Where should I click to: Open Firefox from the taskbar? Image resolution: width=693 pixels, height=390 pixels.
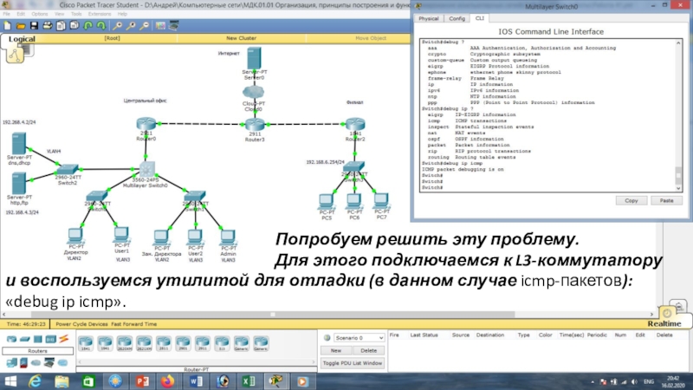click(x=168, y=381)
